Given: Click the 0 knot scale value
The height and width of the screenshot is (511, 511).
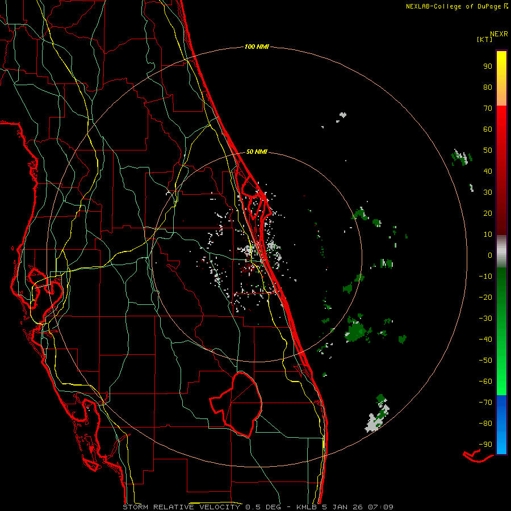Looking at the screenshot, I should [490, 255].
